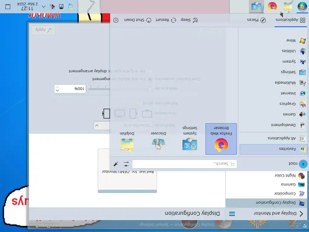The image size is (309, 232).
Task: Go back from Display and Monitor
Action: [301, 214]
